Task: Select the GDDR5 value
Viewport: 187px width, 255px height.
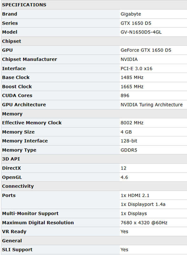Action: pyautogui.click(x=129, y=150)
